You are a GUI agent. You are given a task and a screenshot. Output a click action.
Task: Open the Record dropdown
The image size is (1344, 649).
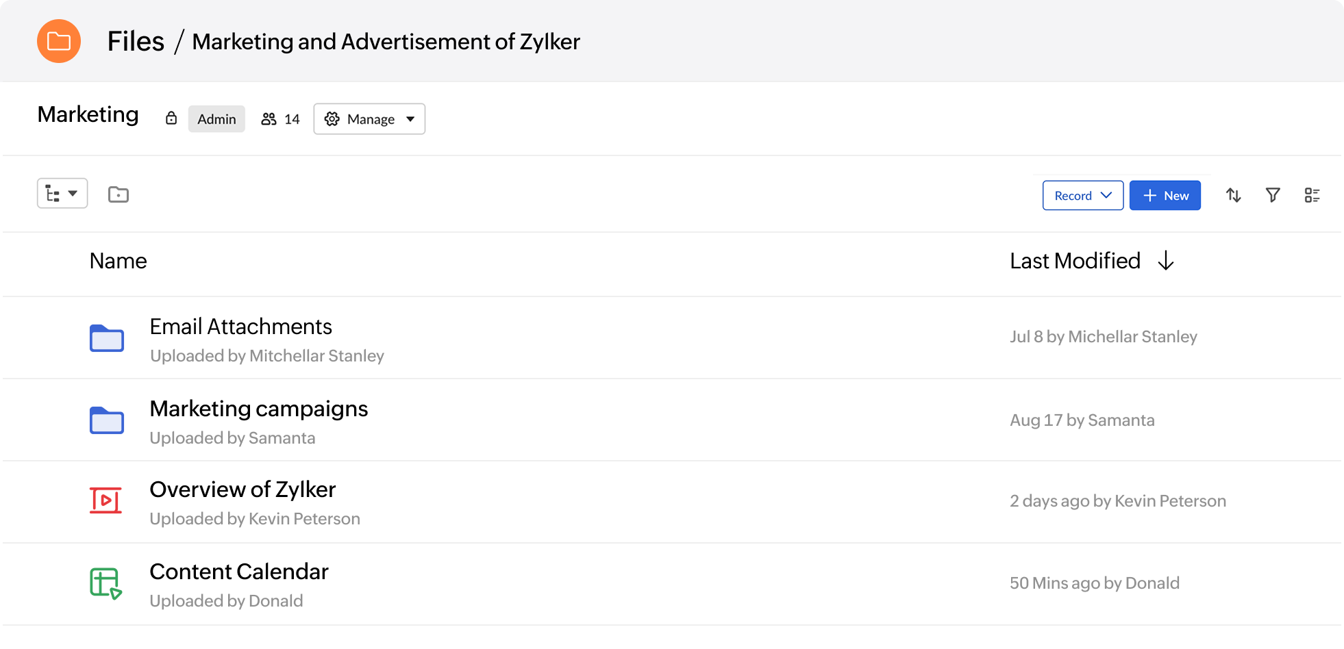[x=1082, y=196]
